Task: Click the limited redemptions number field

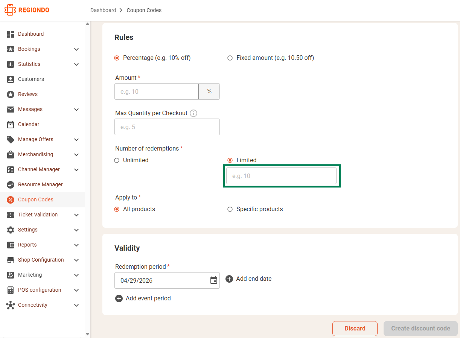Action: point(281,176)
